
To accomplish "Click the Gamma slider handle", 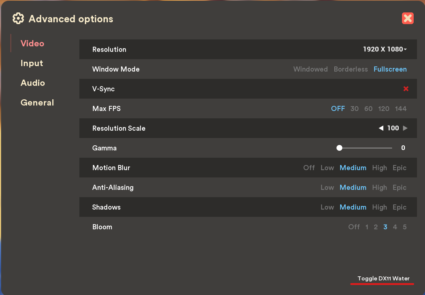I will [339, 147].
